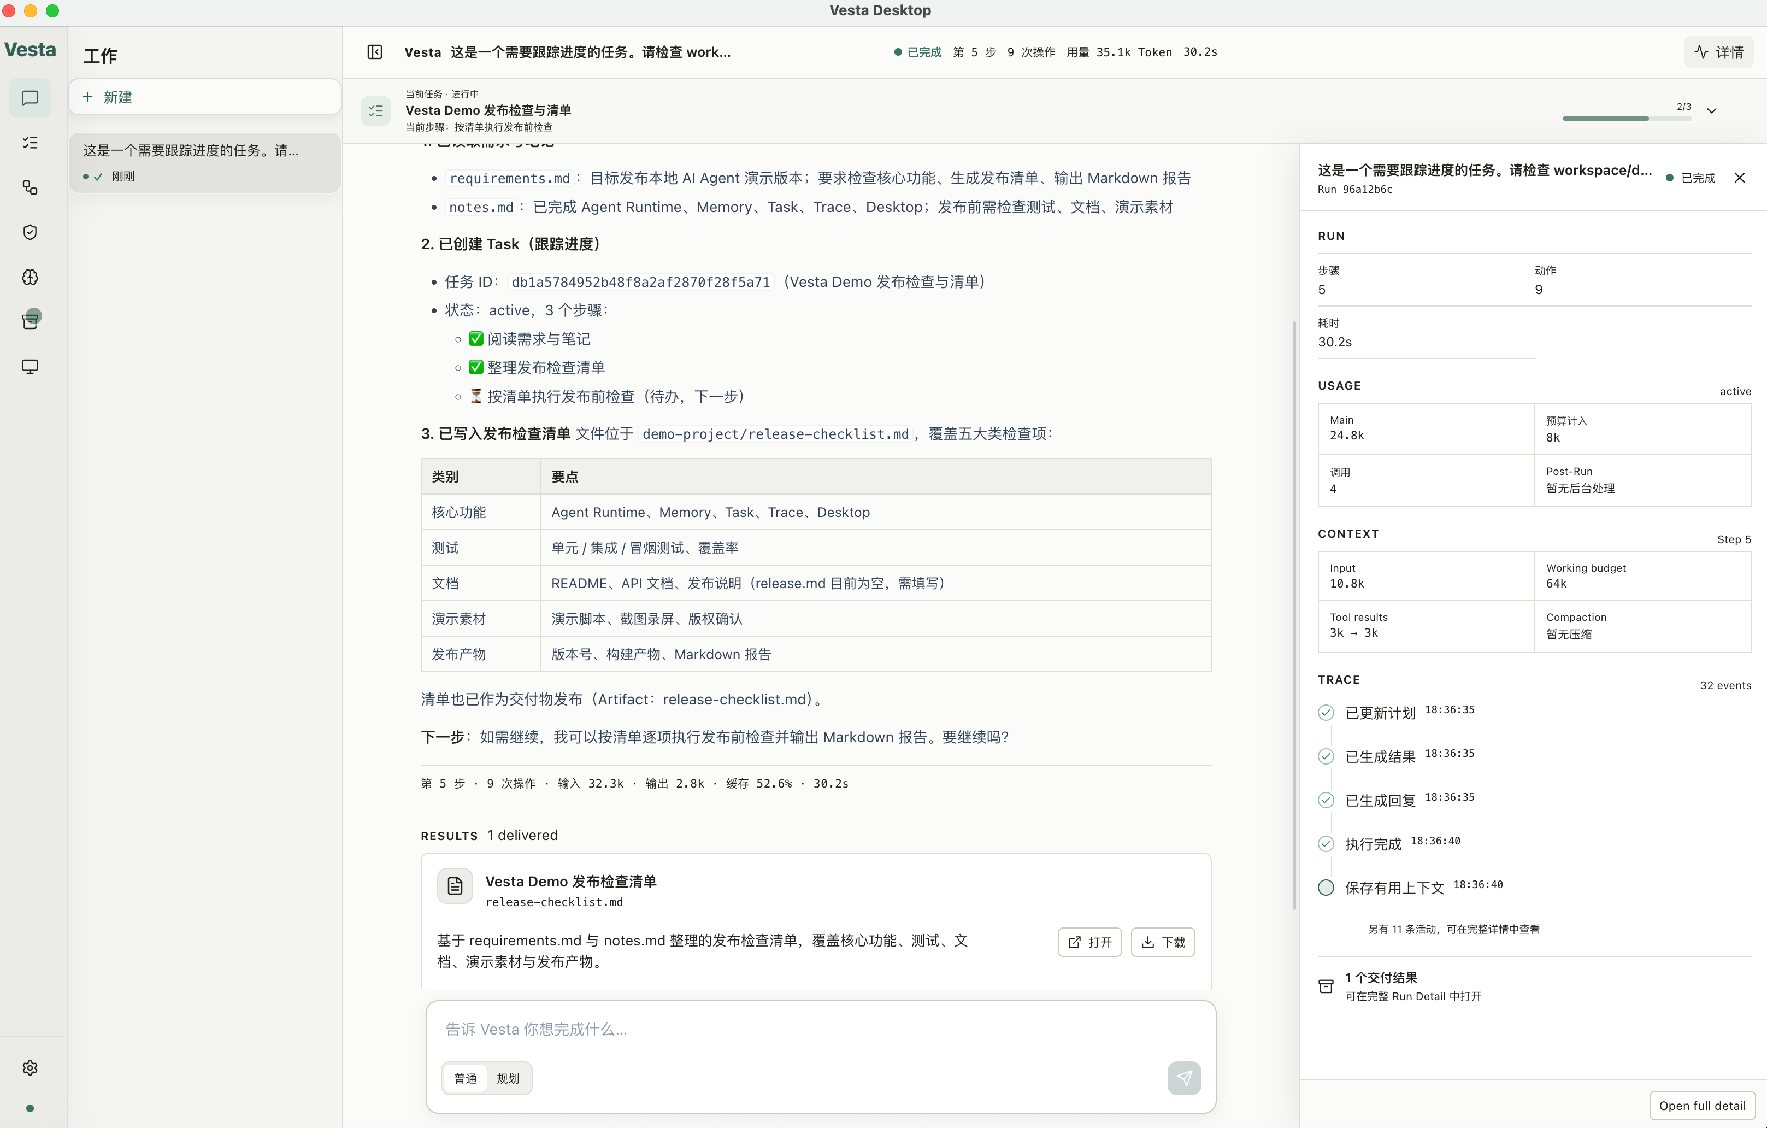Click the 演示素材 table cell

coord(481,619)
